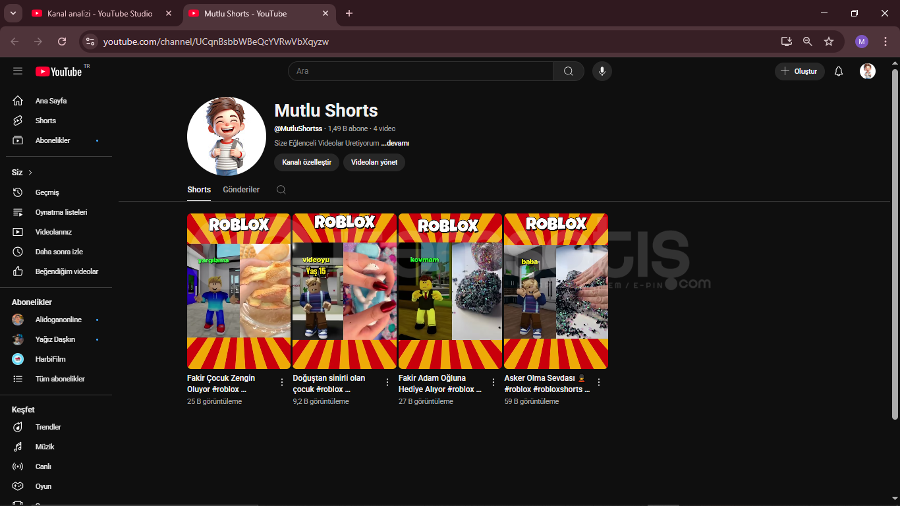Bookmark this page with star icon
The image size is (900, 506).
tap(829, 42)
